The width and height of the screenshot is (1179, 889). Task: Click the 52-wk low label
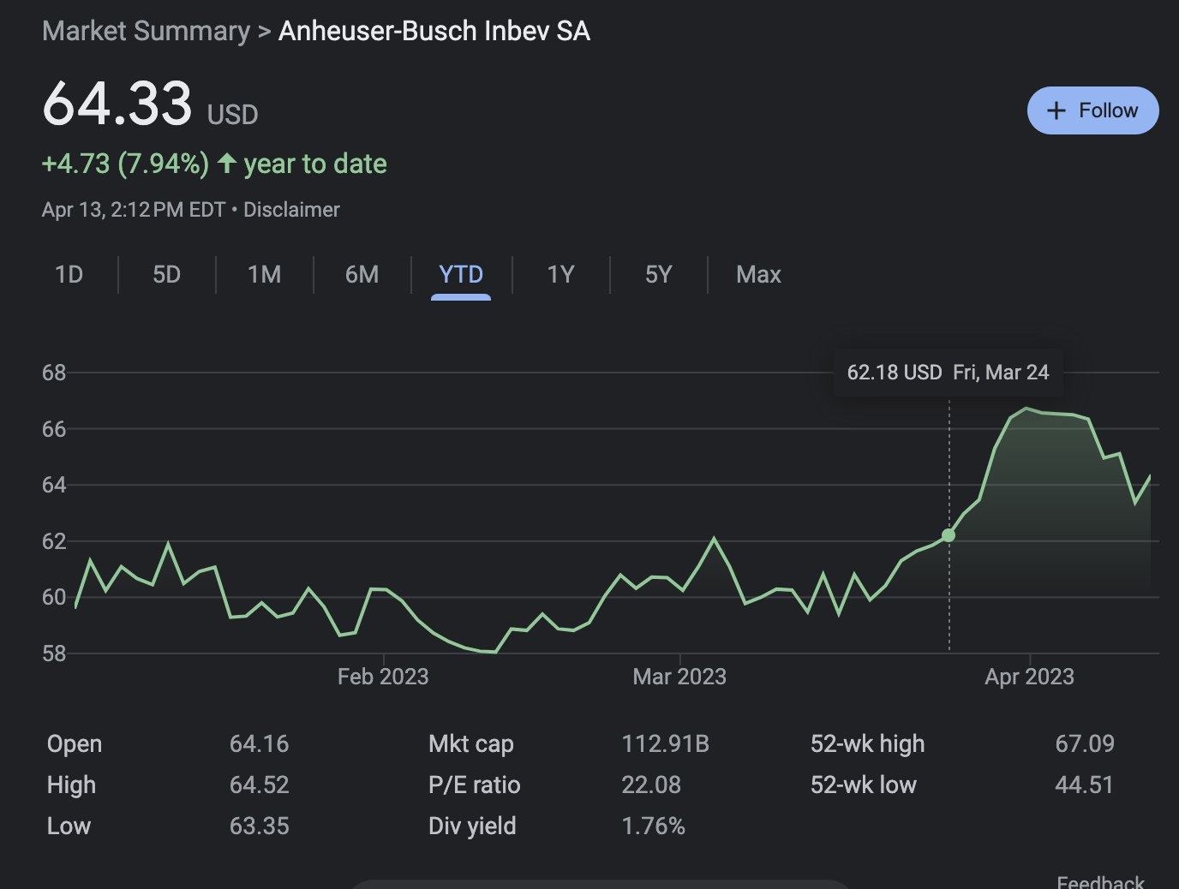click(864, 785)
